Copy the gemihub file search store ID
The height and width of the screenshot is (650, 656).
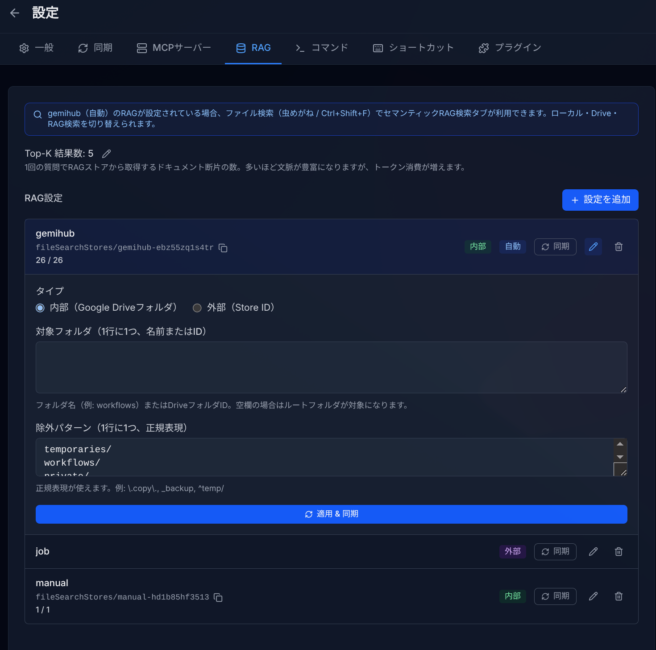223,248
